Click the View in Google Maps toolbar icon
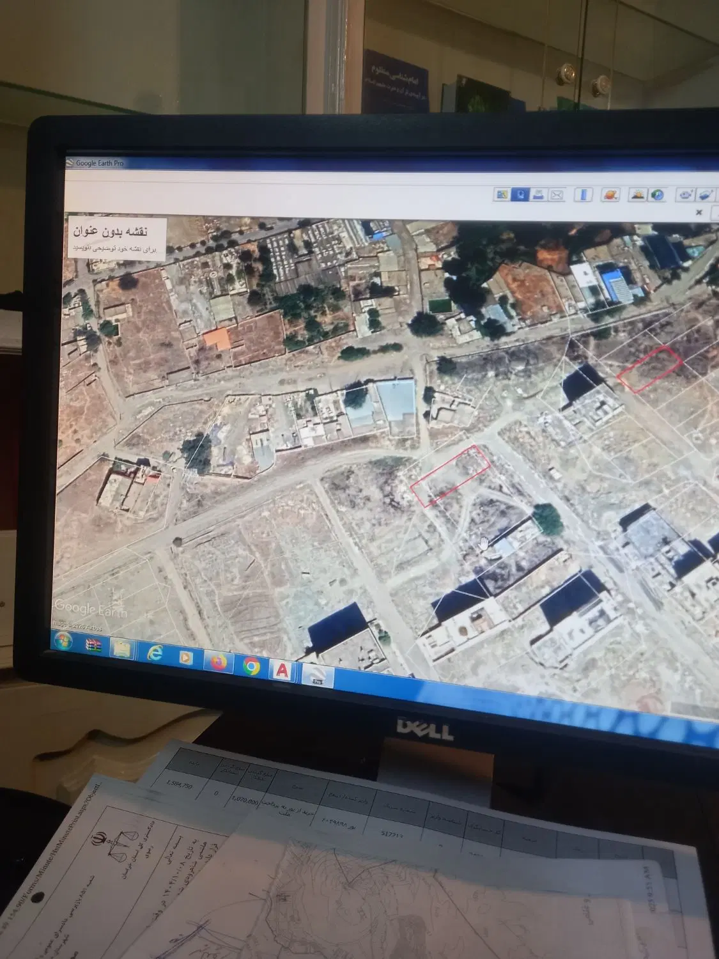Viewport: 719px width, 959px height. [502, 194]
